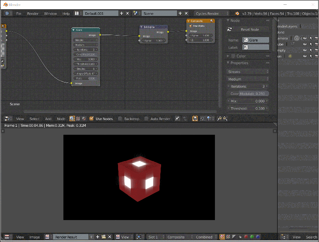This screenshot has height=242, width=319.
Task: Open the File menu
Action: pos(19,13)
